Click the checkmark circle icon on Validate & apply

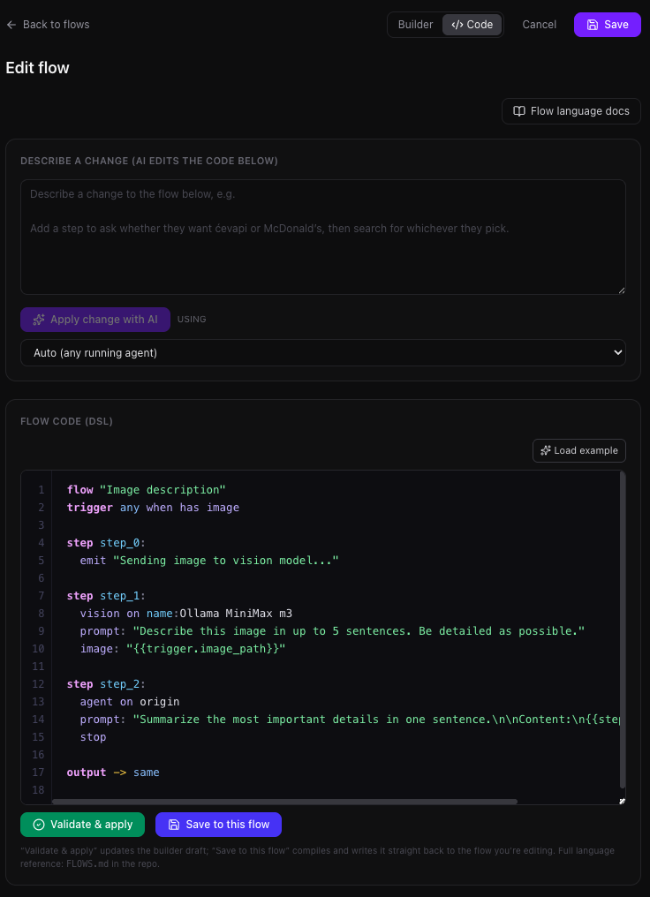[39, 825]
